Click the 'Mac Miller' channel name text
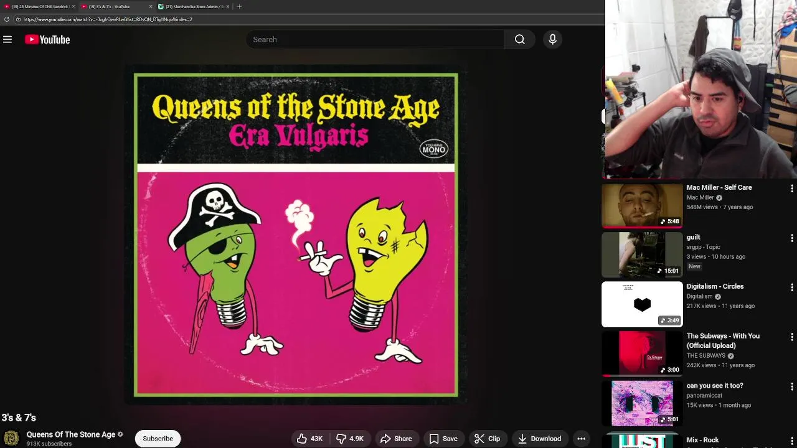797x448 pixels. (700, 198)
